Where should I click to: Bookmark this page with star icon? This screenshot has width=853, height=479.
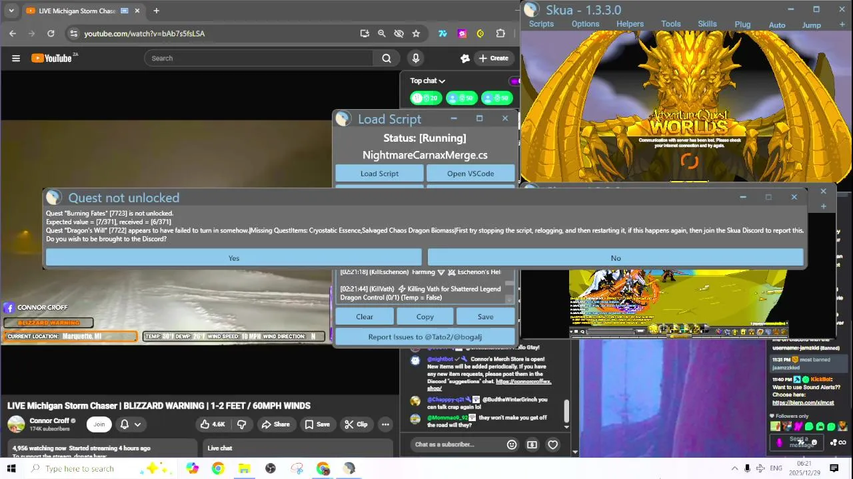tap(416, 33)
